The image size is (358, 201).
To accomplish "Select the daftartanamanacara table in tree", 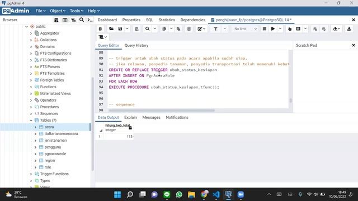I will (x=61, y=133).
